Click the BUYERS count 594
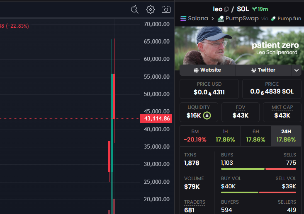Screen dimensions: 304x214 (226, 210)
